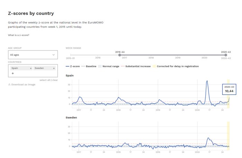Open the Age Group All ages selector
242x158 pixels.
pyautogui.click(x=33, y=55)
